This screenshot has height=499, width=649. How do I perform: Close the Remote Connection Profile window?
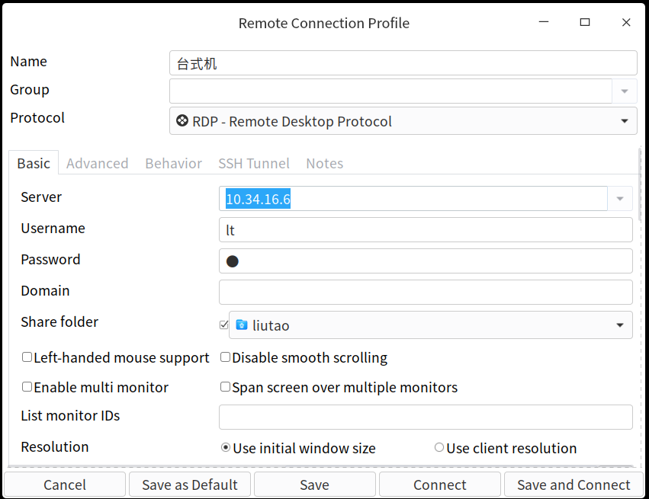(x=626, y=23)
